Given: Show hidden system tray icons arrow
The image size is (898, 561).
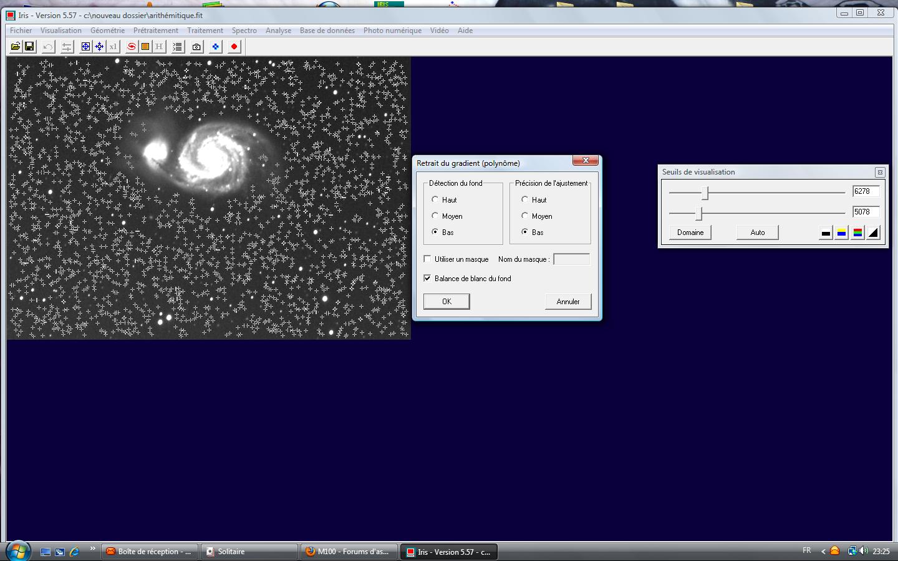Looking at the screenshot, I should [x=823, y=551].
